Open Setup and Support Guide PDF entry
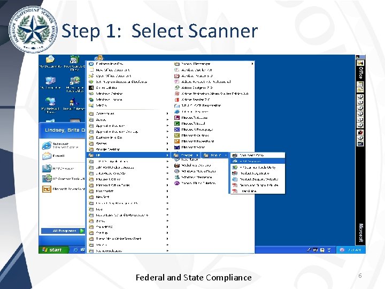This screenshot has width=385, height=289. click(x=257, y=185)
